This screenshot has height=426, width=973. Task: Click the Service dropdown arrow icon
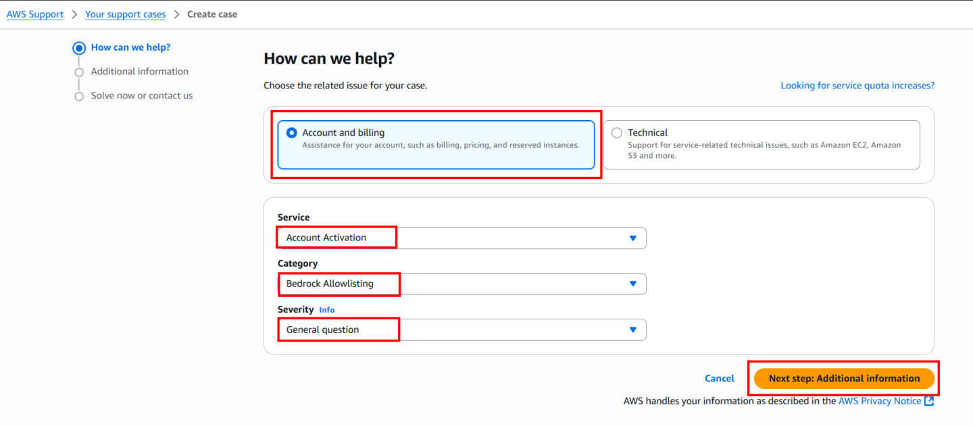point(633,238)
